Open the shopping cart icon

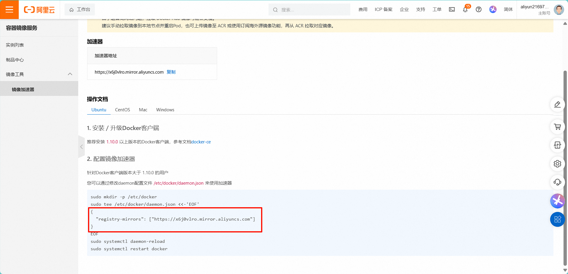pyautogui.click(x=557, y=127)
